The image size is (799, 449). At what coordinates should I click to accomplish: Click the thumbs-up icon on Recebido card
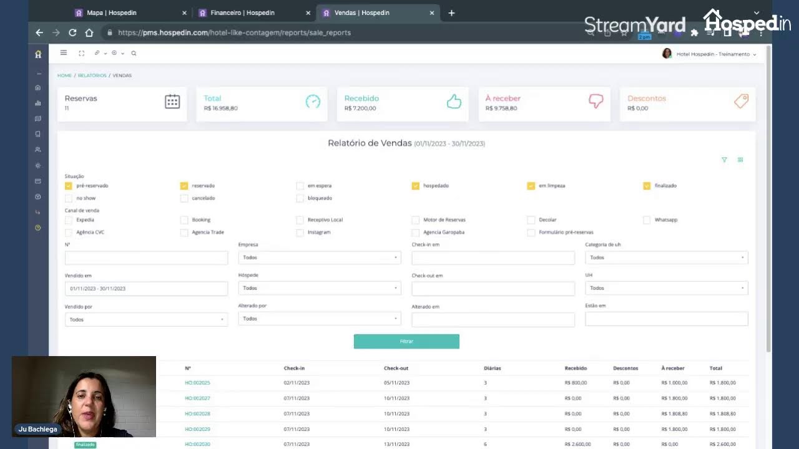click(454, 102)
